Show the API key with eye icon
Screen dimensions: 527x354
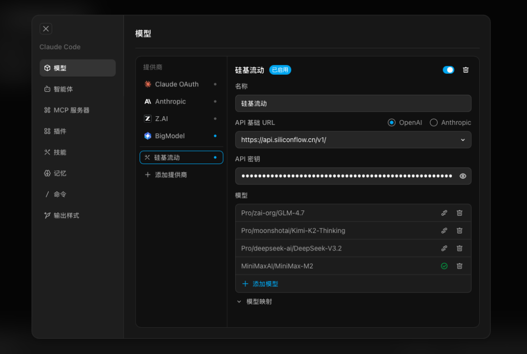[463, 176]
